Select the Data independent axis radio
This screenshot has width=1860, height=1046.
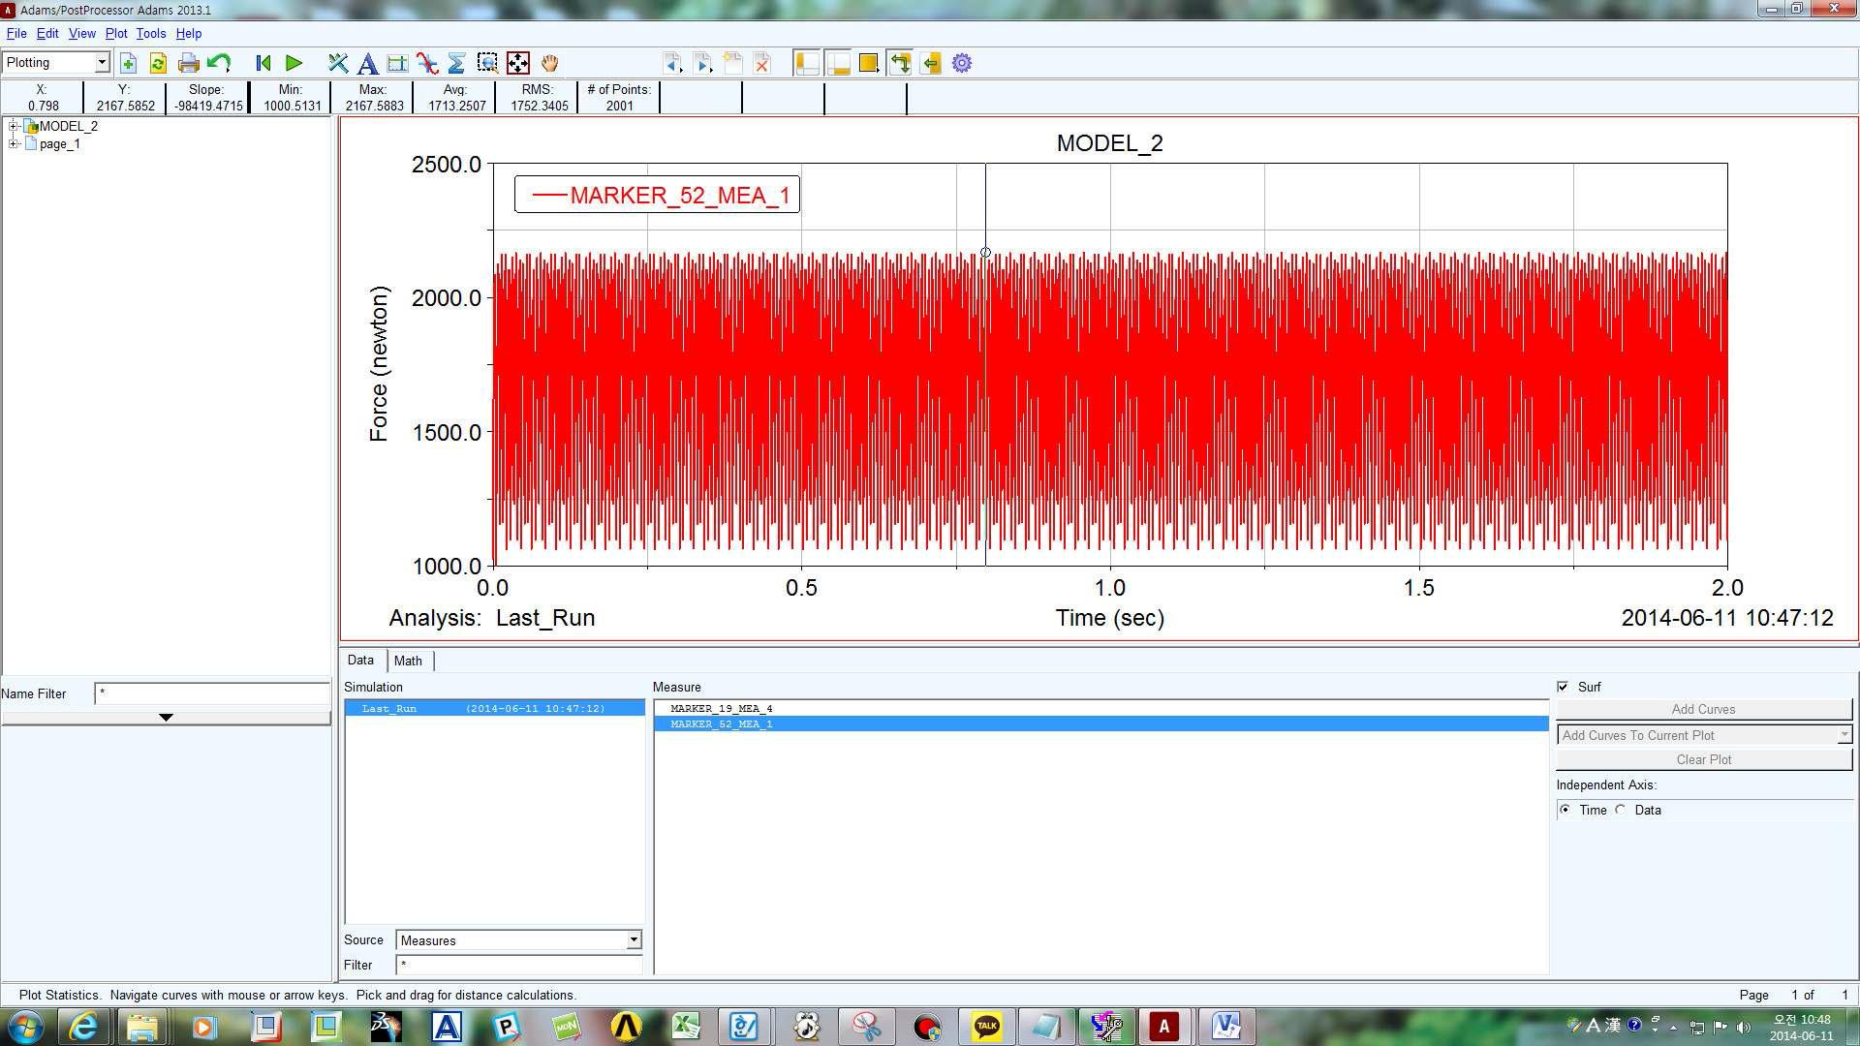pos(1622,810)
